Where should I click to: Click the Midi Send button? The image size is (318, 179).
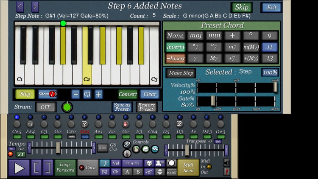(x=188, y=168)
